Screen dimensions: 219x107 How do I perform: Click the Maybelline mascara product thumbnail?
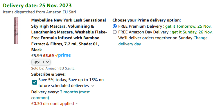pos(16,31)
